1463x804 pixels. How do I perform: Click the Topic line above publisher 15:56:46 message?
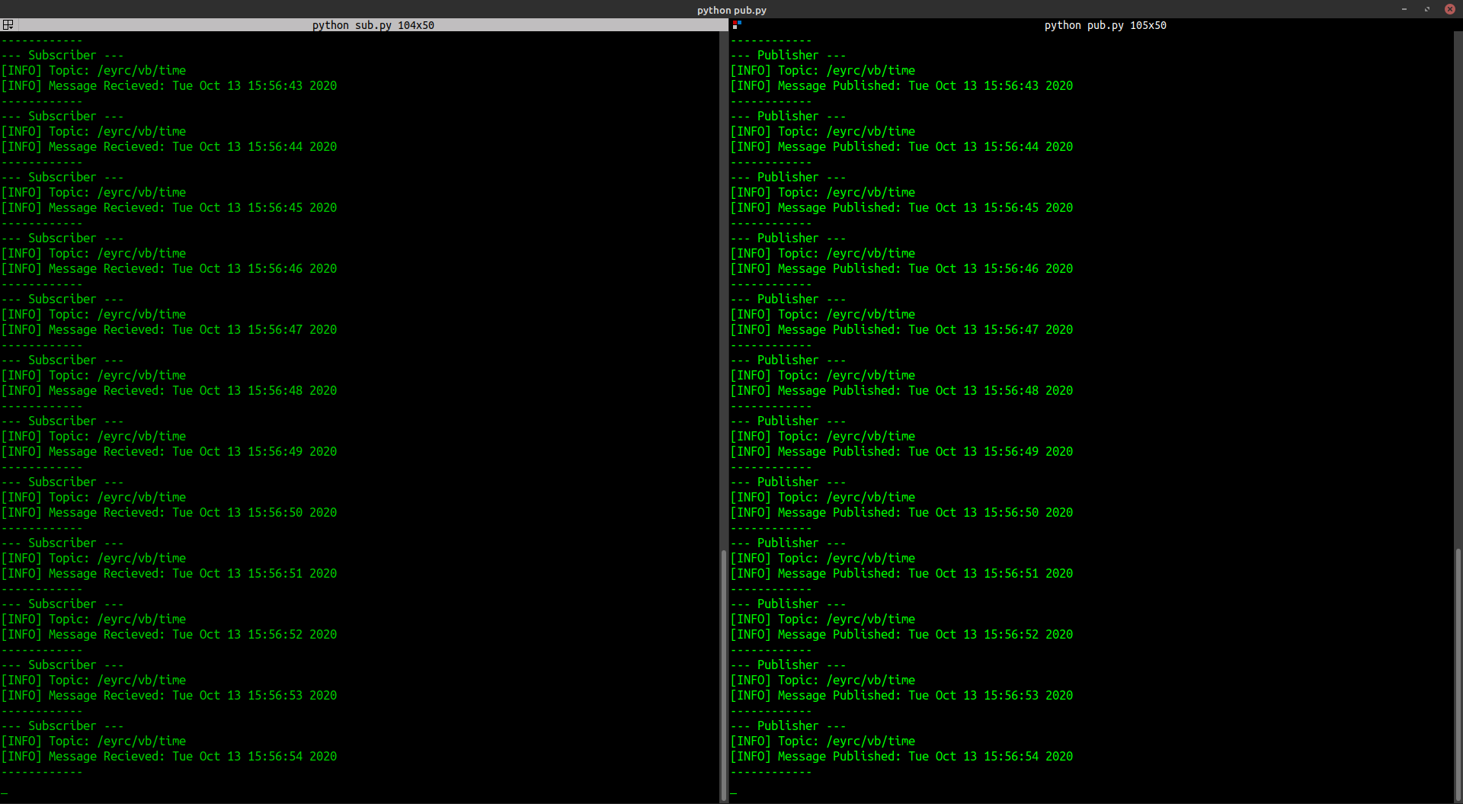tap(823, 254)
